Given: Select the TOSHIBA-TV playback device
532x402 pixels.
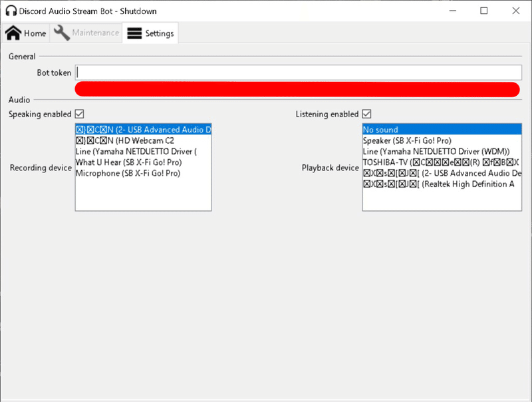Looking at the screenshot, I should (x=442, y=162).
